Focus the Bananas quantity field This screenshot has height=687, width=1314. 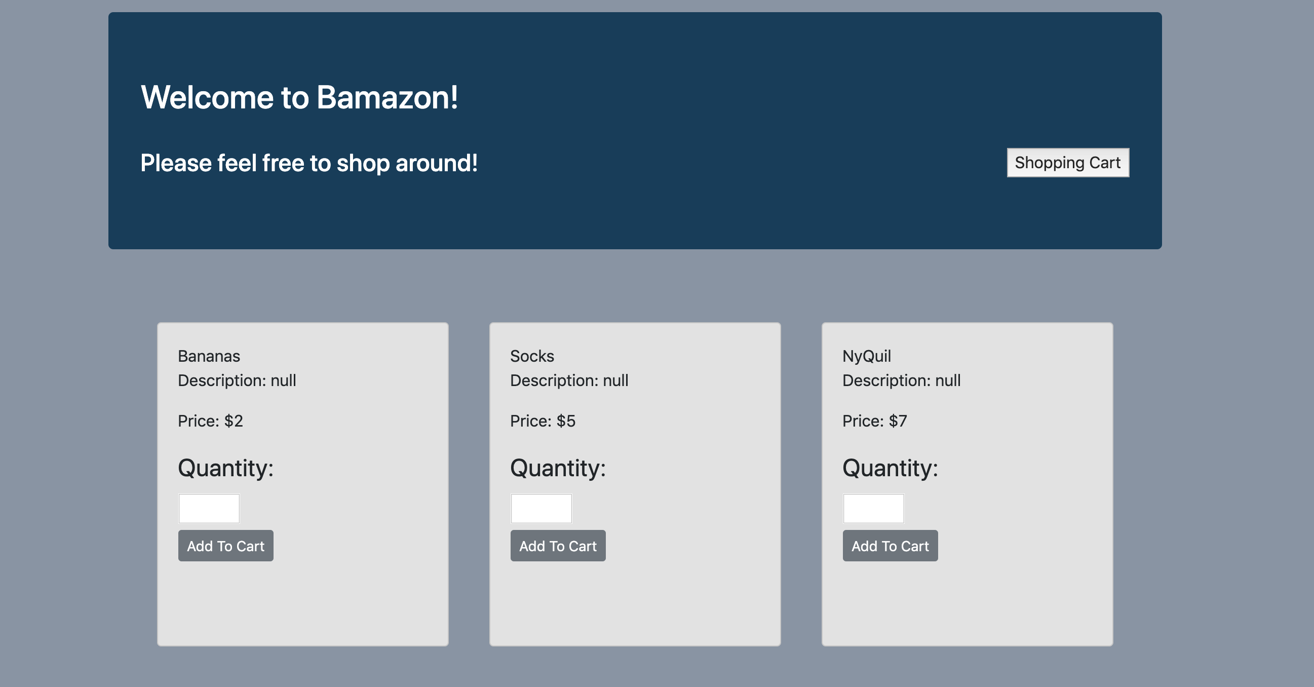[209, 509]
